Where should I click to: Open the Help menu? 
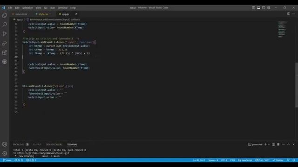click(73, 8)
